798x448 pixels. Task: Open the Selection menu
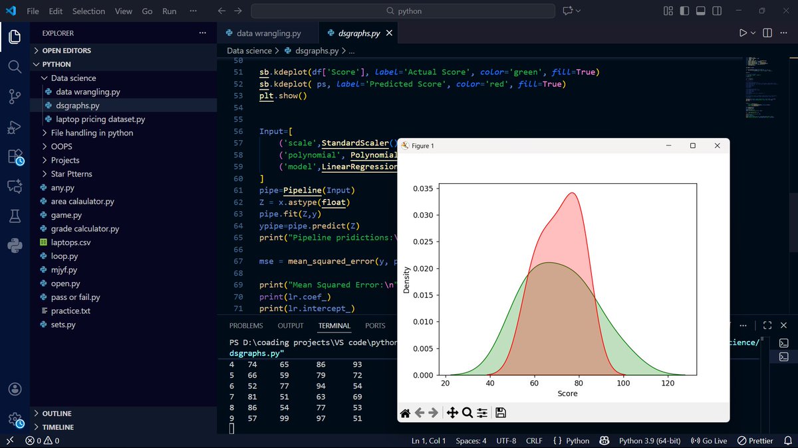[x=88, y=11]
